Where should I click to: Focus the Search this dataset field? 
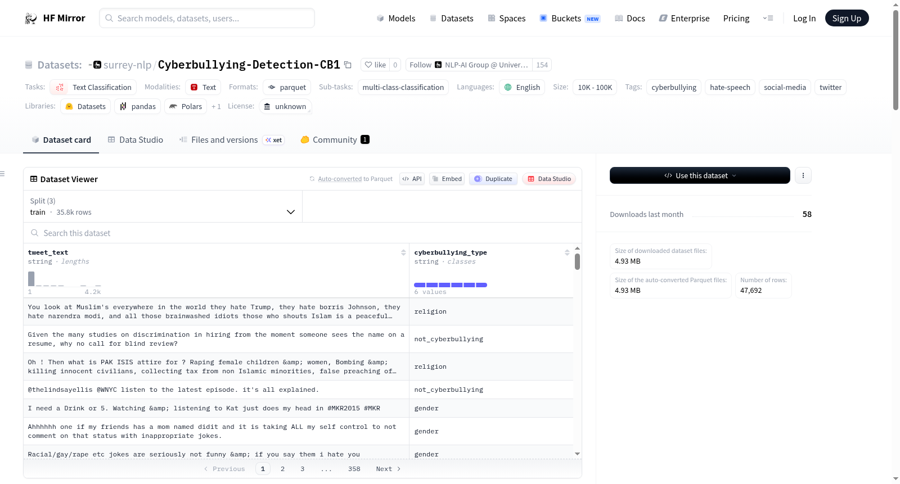point(303,233)
